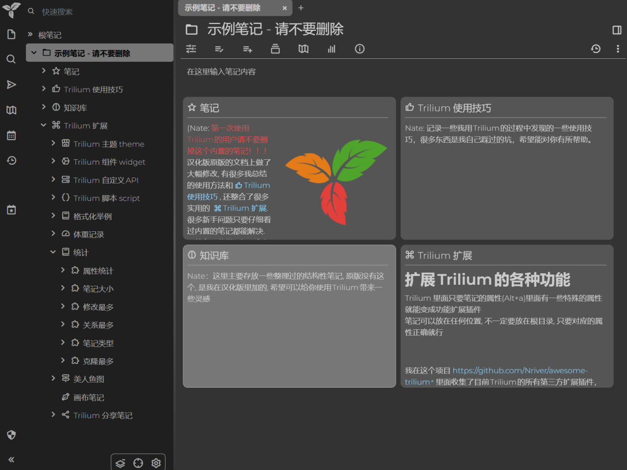Click the Jump to Note arrow icon in sidebar
Screen dimensions: 627x470
11,84
